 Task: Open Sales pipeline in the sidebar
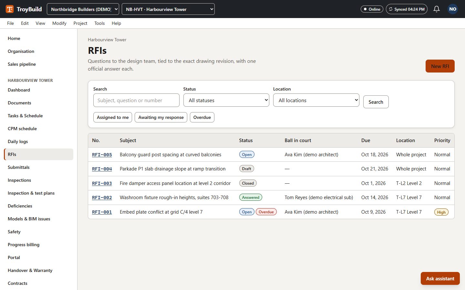(x=39, y=64)
